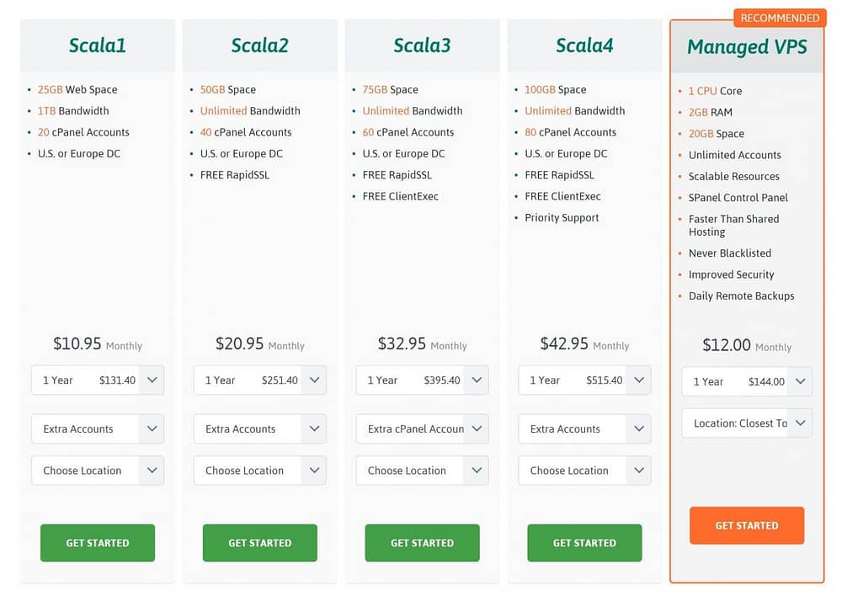Expand Managed VPS Location: Closest To dropdown
Image resolution: width=842 pixels, height=596 pixels.
[x=747, y=423]
